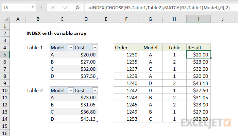Select column B header

[x=38, y=19]
